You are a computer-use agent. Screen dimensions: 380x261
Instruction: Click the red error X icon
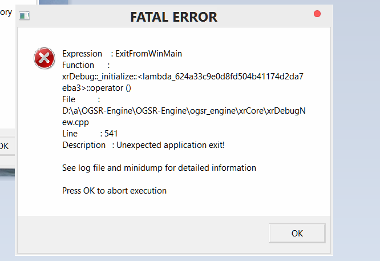(x=43, y=58)
